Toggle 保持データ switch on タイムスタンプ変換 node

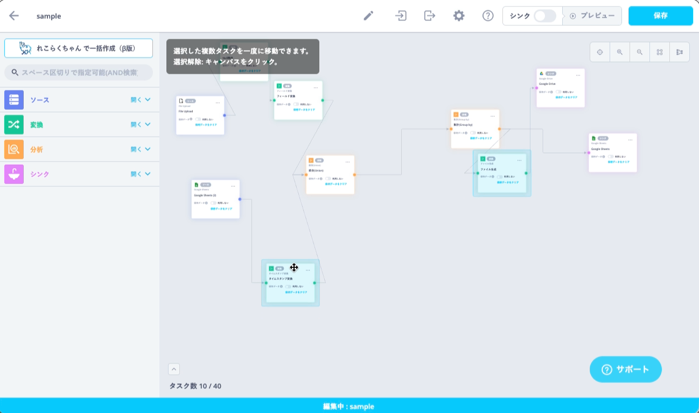[288, 286]
